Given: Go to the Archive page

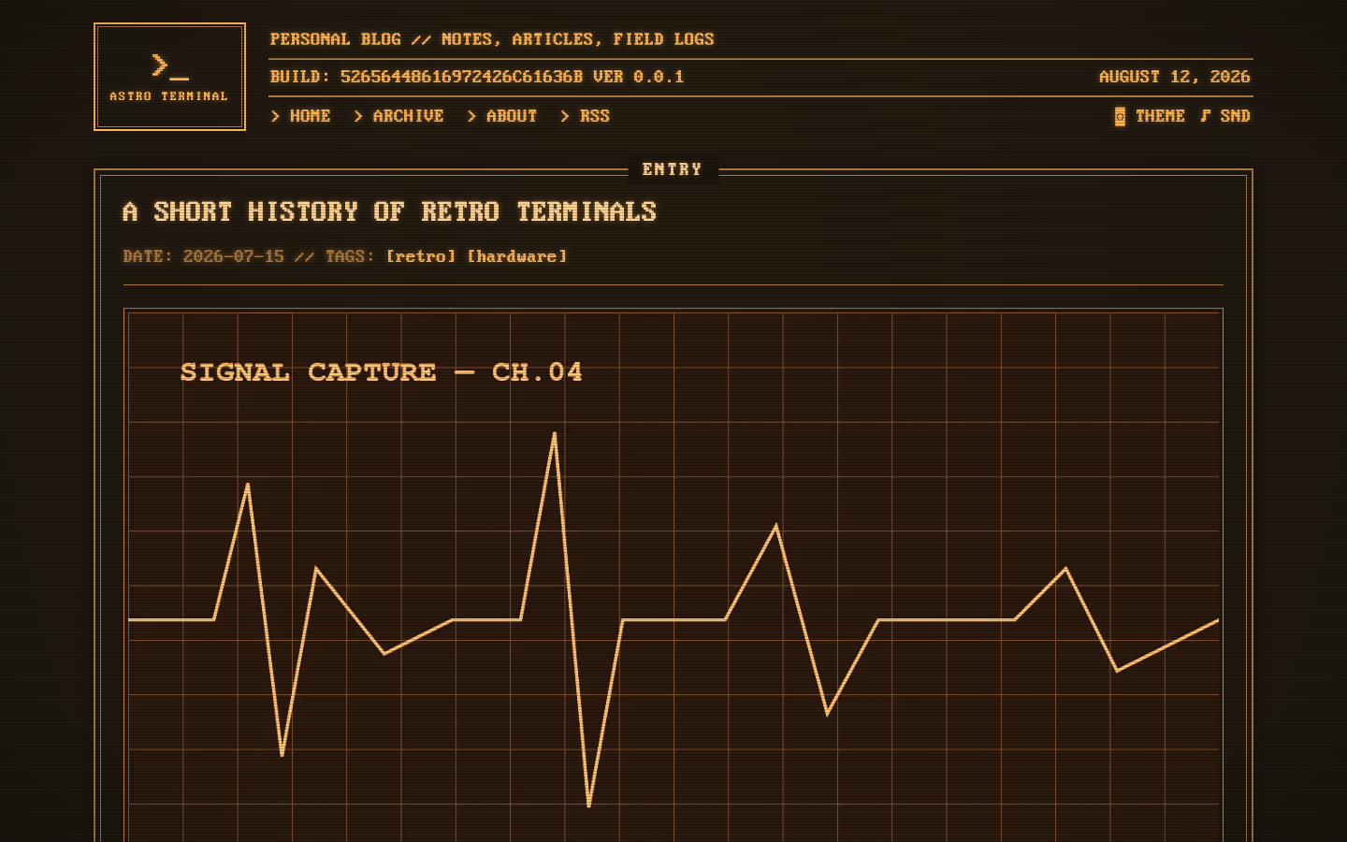Looking at the screenshot, I should click(x=398, y=116).
